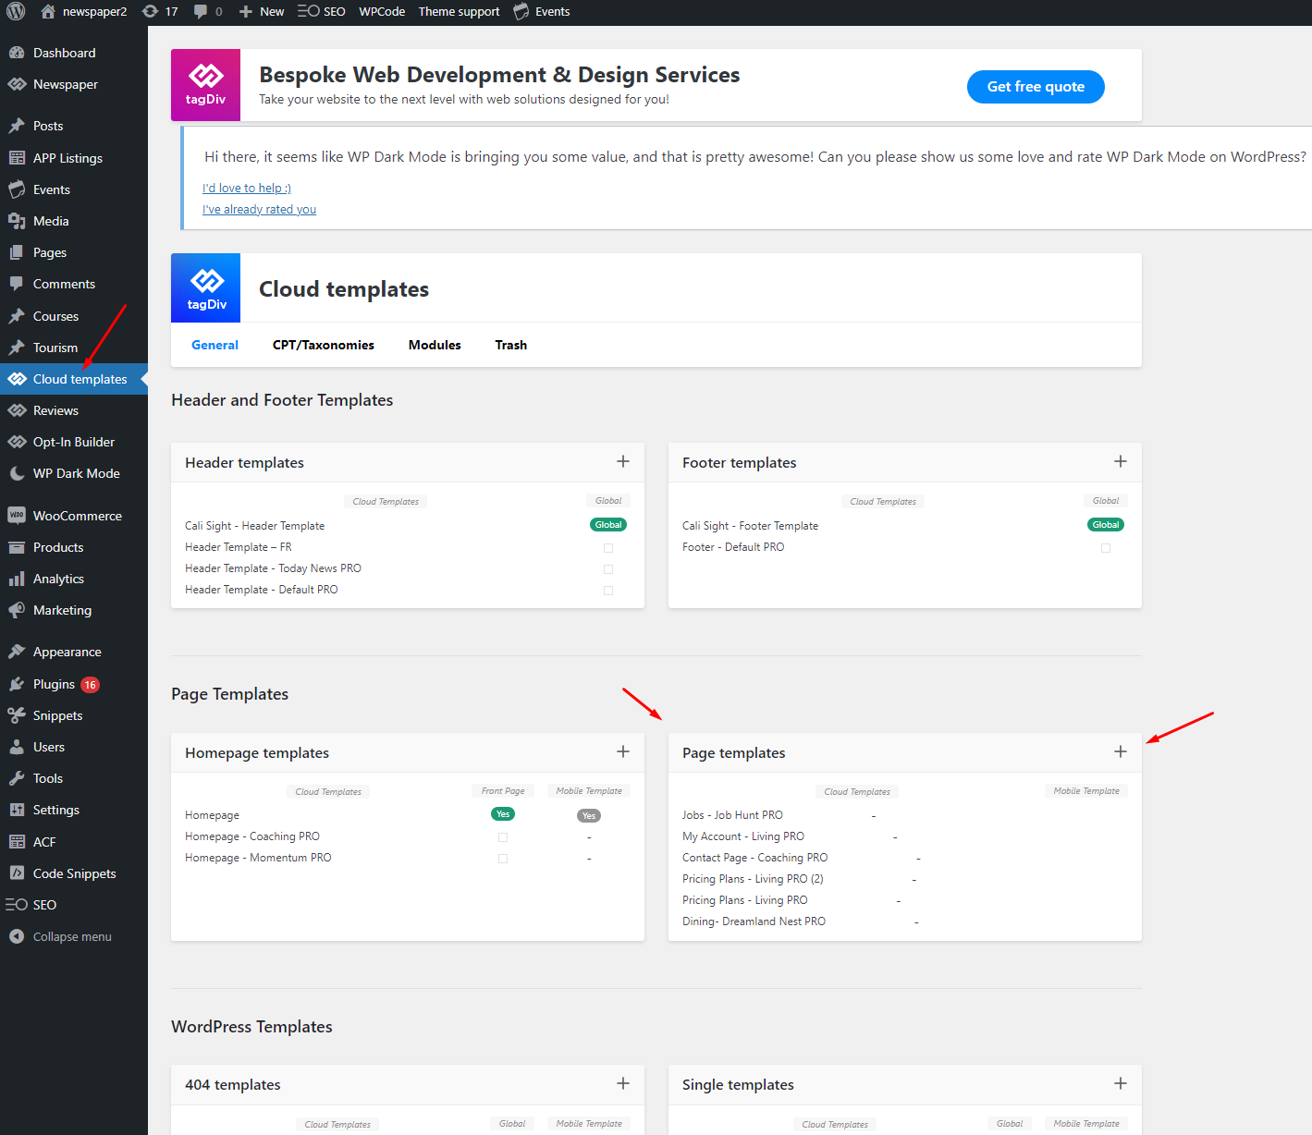The height and width of the screenshot is (1135, 1312).
Task: Open the newspaper2 site home icon
Action: 48,12
